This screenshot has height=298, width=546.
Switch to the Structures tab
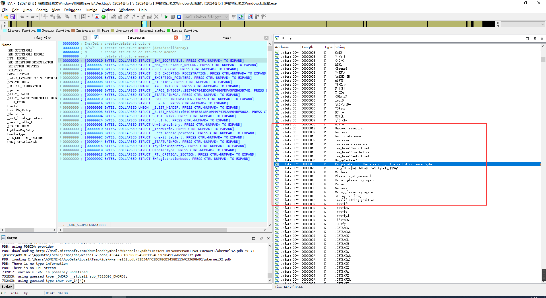coord(136,38)
